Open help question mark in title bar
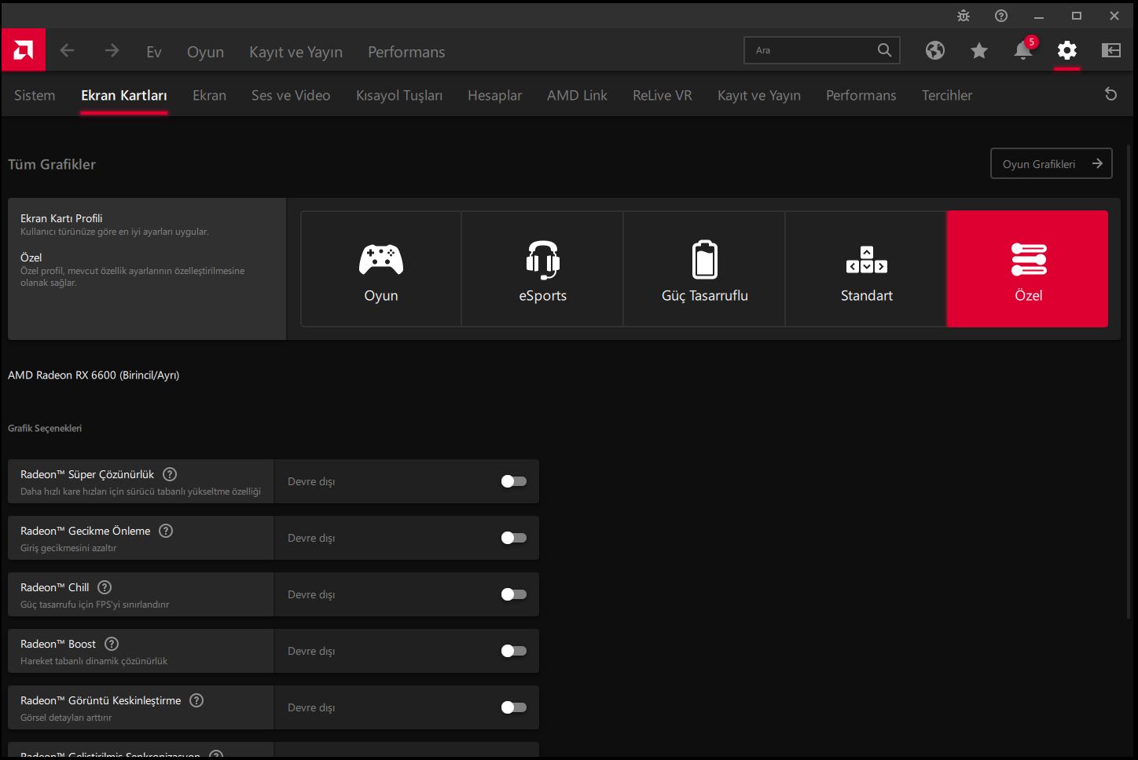Viewport: 1138px width, 760px height. pos(1001,16)
